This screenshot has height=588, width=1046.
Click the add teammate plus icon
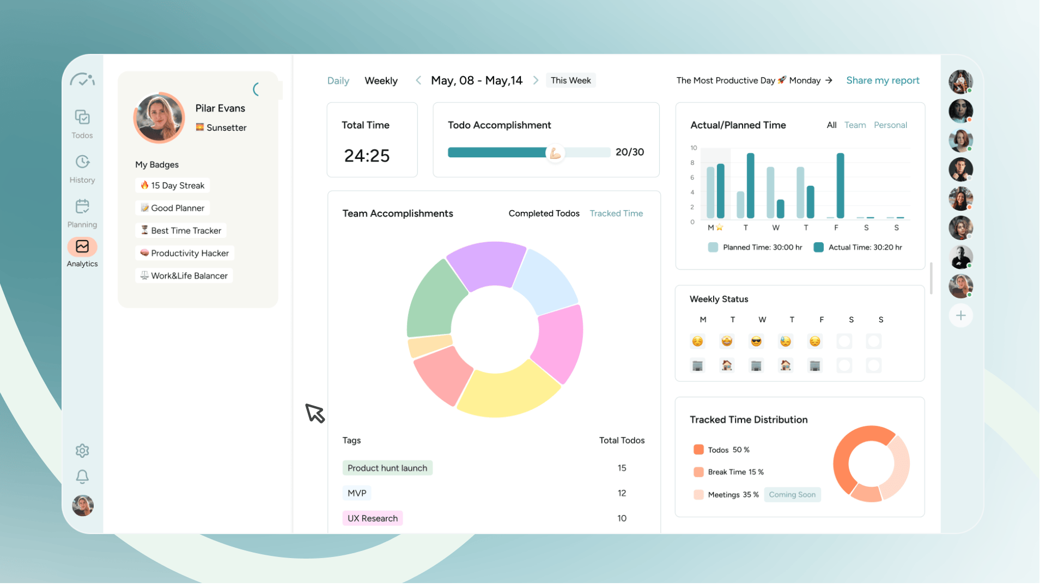(x=961, y=316)
